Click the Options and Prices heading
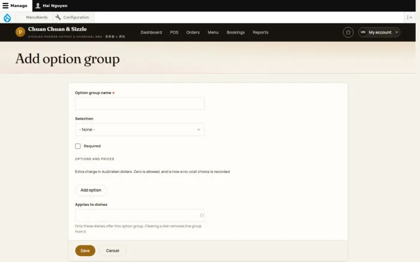 click(95, 159)
